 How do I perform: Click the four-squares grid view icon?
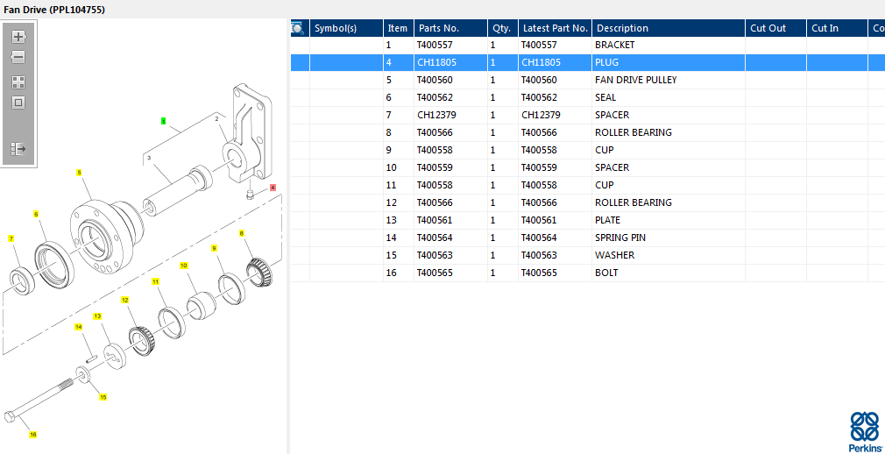pos(18,82)
